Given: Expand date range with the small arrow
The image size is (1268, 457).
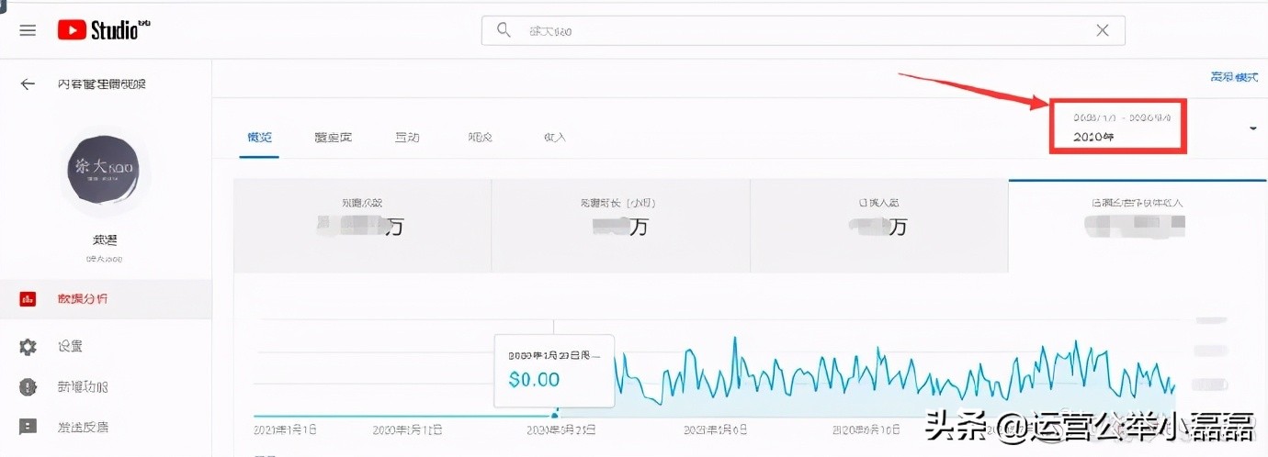Looking at the screenshot, I should point(1252,128).
